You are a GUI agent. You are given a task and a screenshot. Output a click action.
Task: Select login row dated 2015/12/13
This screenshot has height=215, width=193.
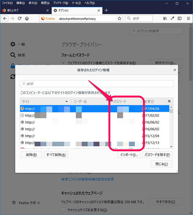tap(95, 143)
